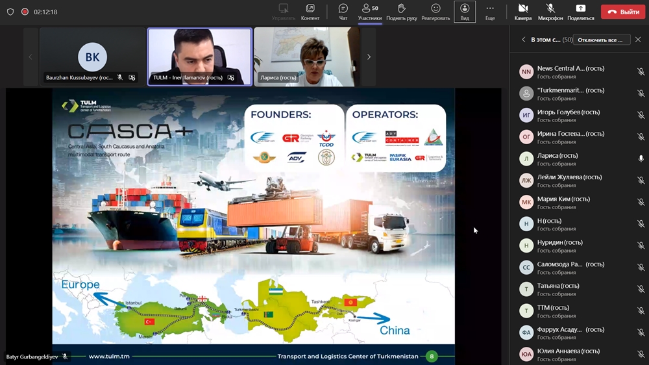Click mute icon for Игорь Голубев
The width and height of the screenshot is (649, 365).
pos(641,115)
